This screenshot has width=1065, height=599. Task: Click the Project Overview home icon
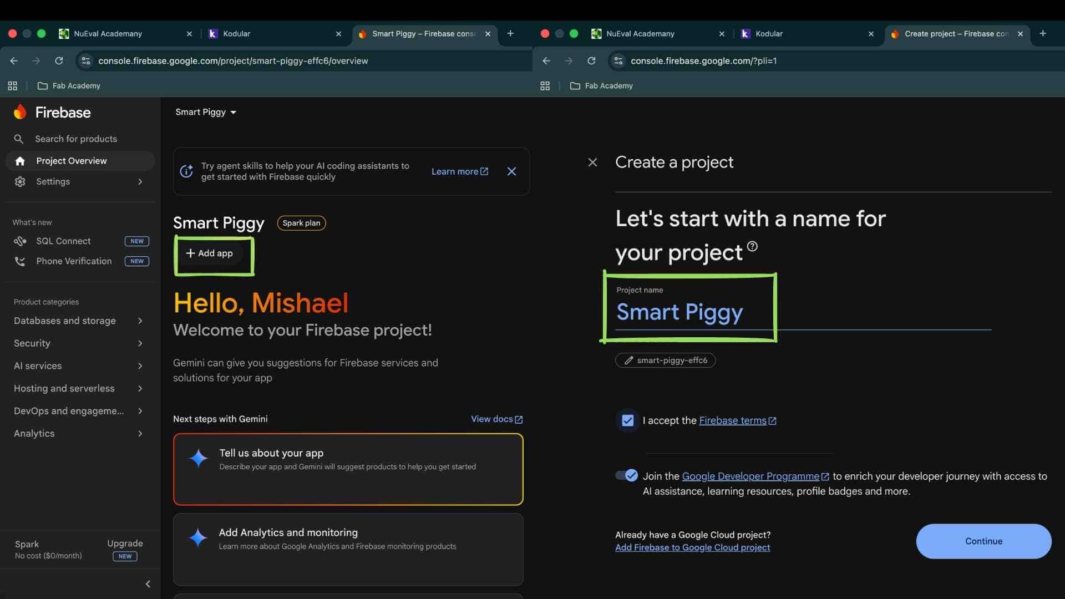[x=20, y=161]
